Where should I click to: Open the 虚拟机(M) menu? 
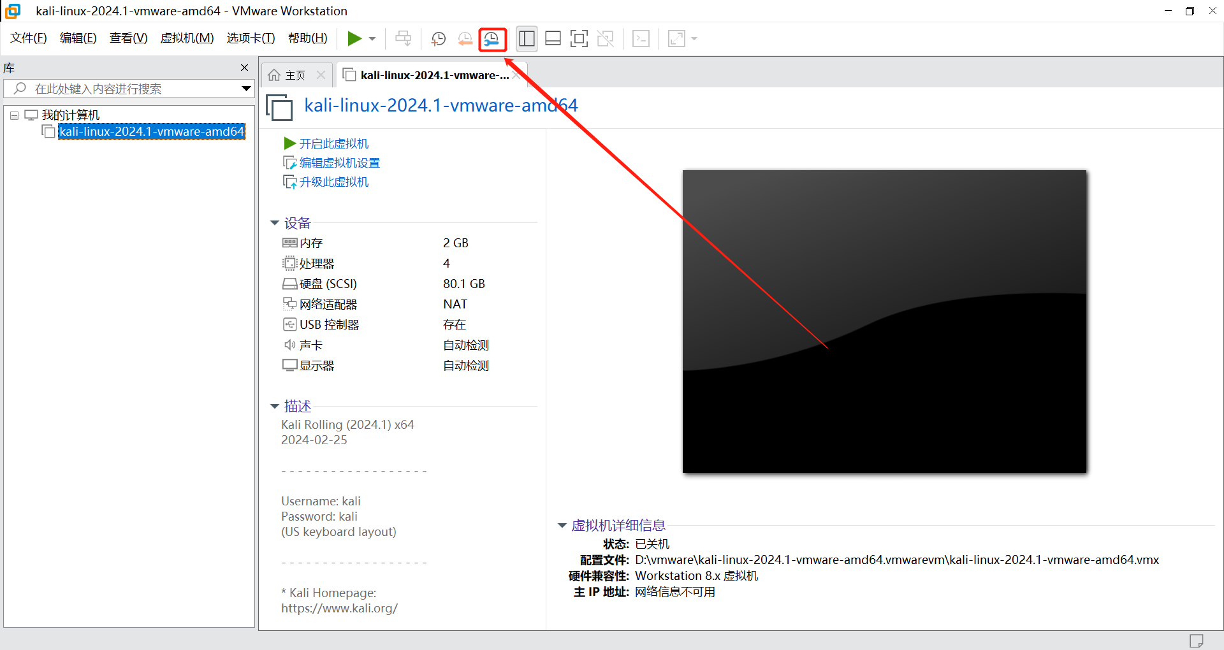point(187,38)
